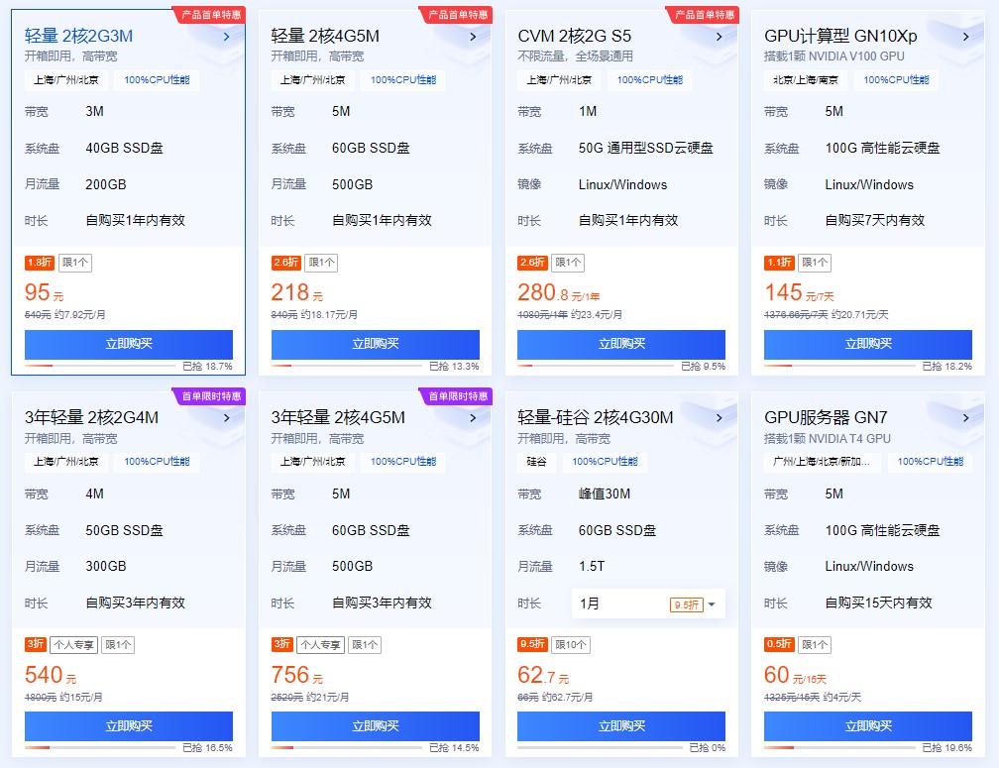Open 轻量-硅谷 2核4G30M card arrow

click(720, 418)
